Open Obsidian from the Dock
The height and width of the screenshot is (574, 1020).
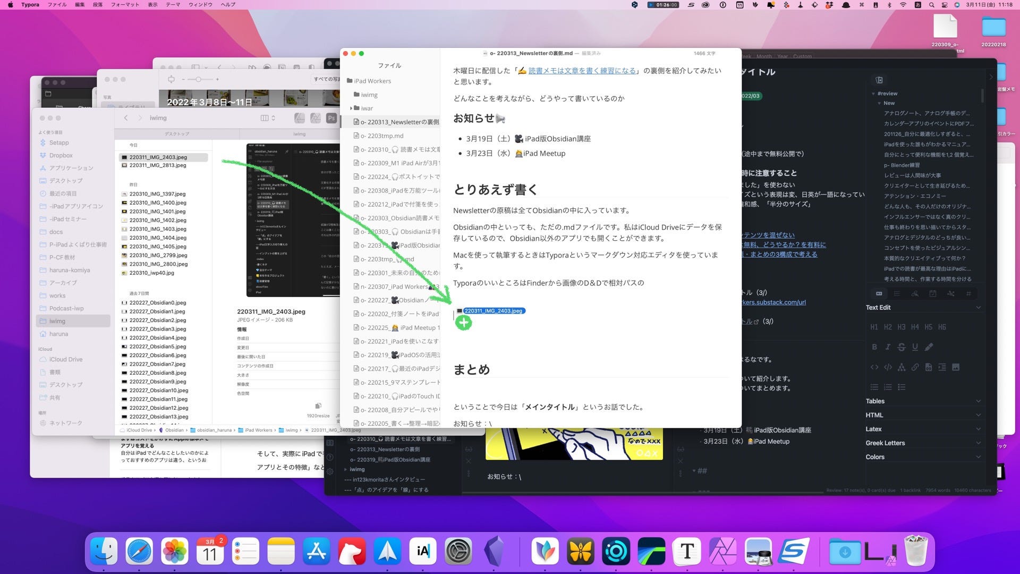494,551
